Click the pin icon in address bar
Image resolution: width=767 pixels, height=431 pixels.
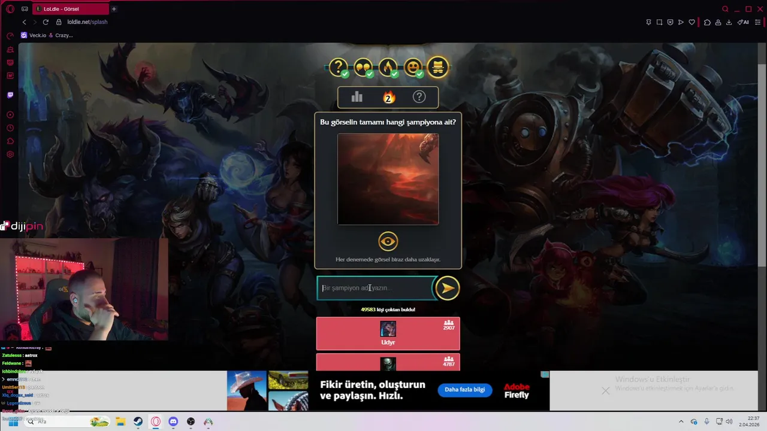(x=648, y=22)
